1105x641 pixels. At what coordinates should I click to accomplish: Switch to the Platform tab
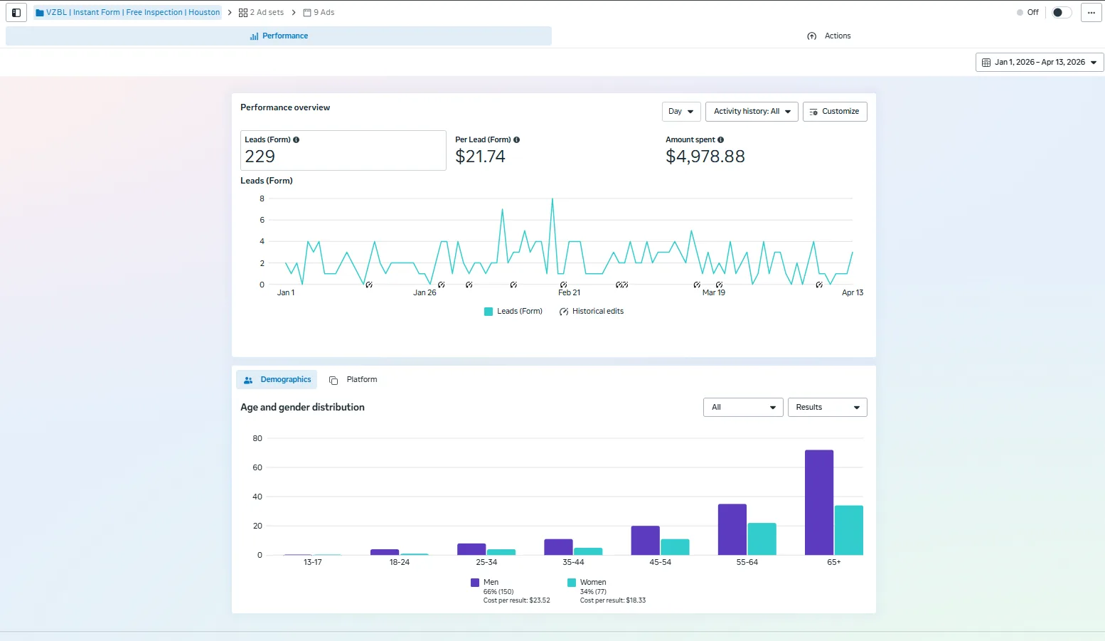click(353, 380)
